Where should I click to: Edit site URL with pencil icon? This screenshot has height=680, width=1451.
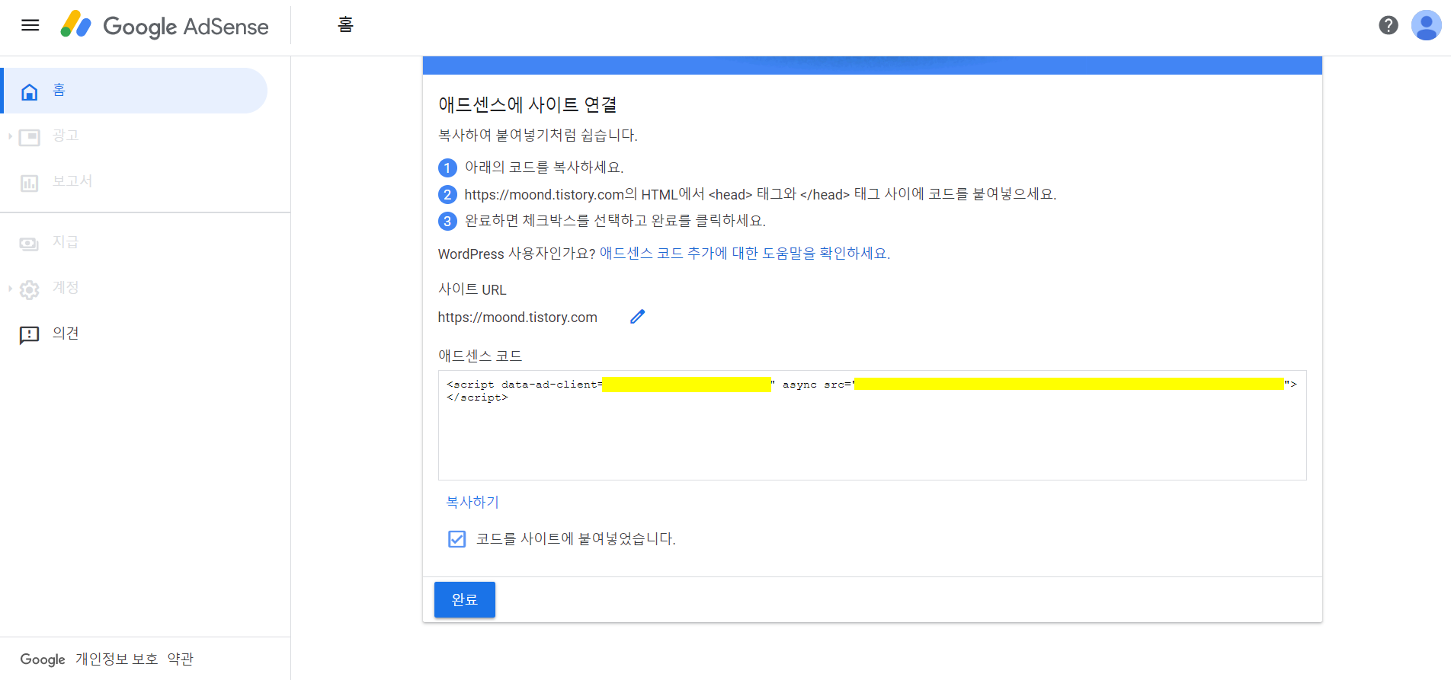pyautogui.click(x=638, y=317)
